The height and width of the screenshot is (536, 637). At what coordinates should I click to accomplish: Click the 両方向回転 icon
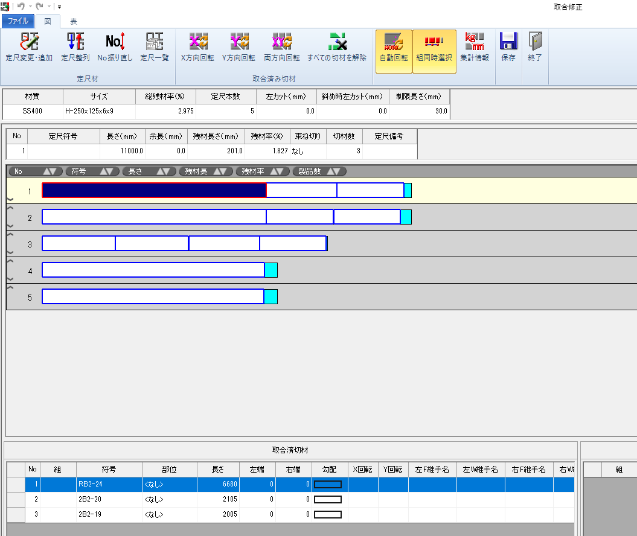281,46
